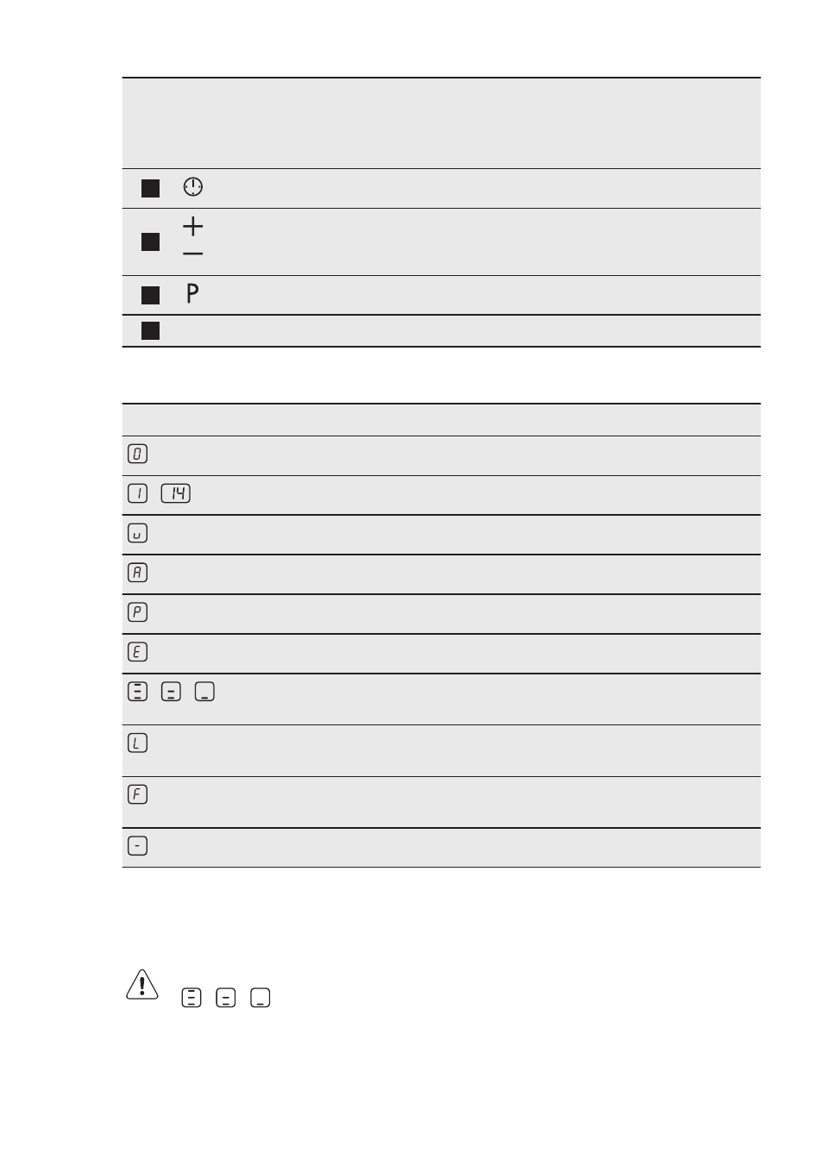This screenshot has height=1166, width=822.
Task: Click the boxed P display symbol
Action: tap(137, 612)
